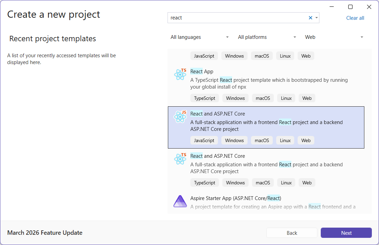Image resolution: width=379 pixels, height=245 pixels.
Task: Open the All platforms filter dropdown
Action: (x=267, y=37)
